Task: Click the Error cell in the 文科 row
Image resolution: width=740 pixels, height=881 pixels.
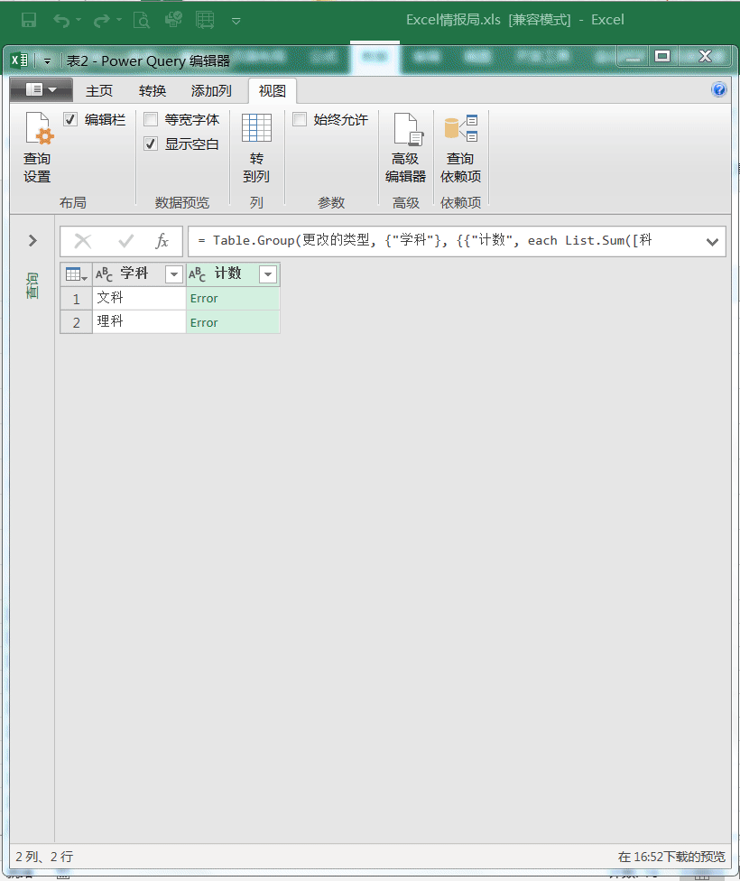Action: 233,299
